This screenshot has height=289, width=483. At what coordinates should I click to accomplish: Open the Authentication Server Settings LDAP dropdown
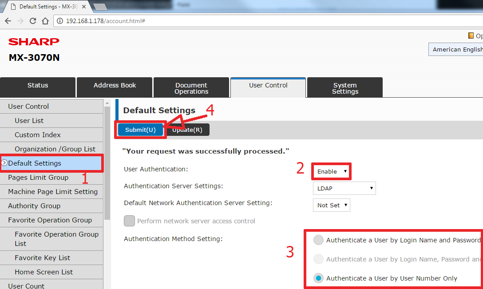344,188
